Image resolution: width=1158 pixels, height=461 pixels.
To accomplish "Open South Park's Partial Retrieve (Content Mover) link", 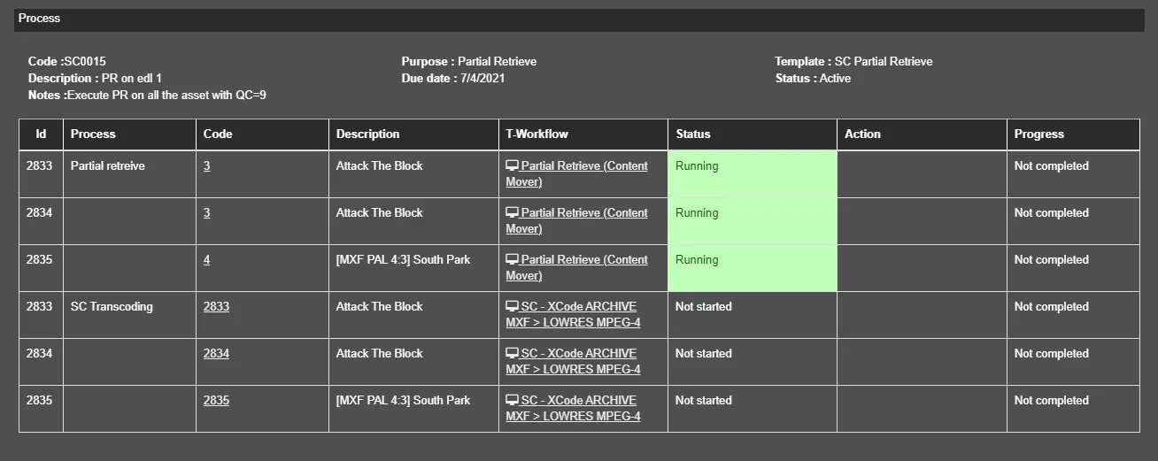I will click(x=583, y=260).
